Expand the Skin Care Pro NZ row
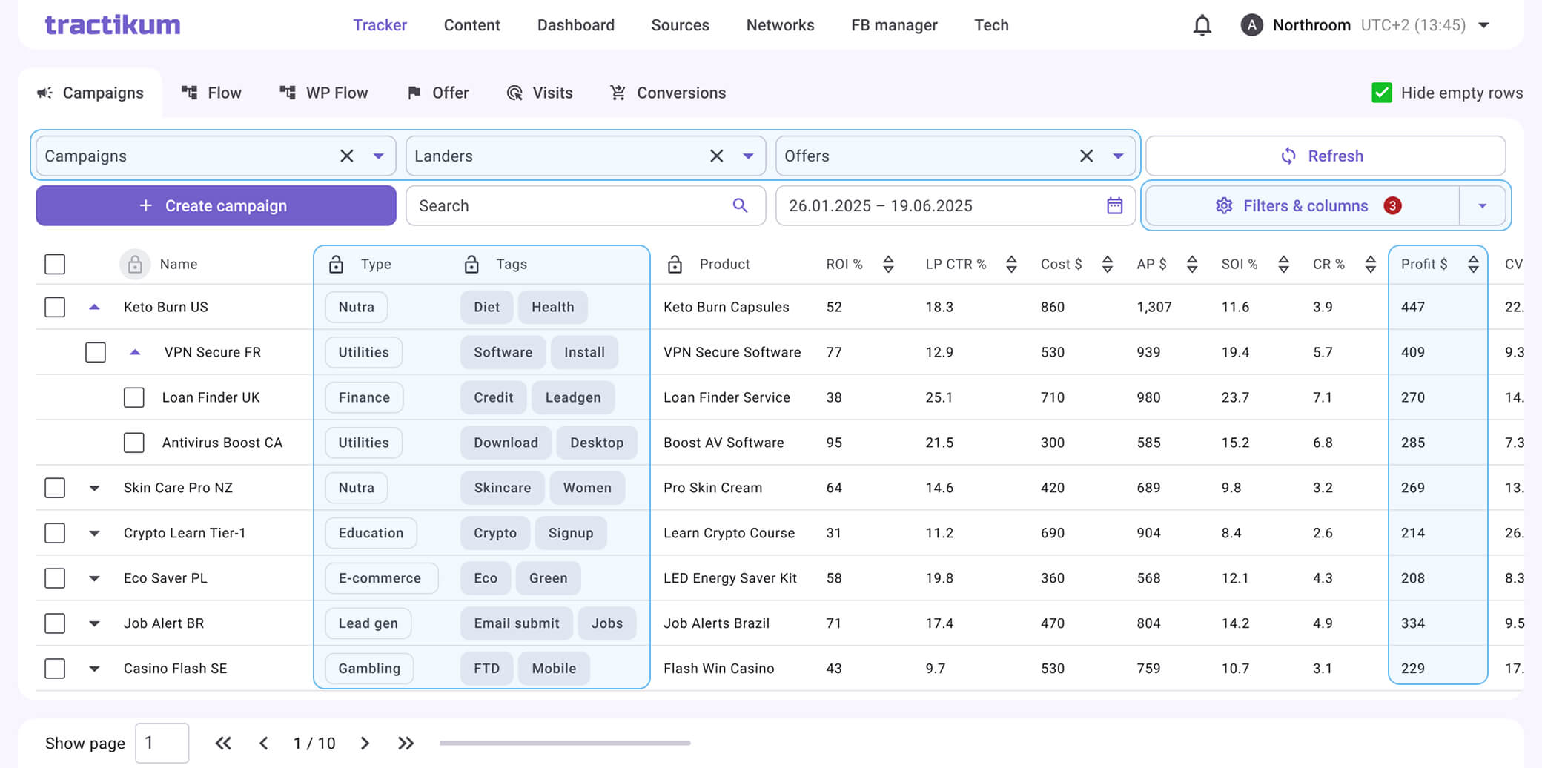Image resolution: width=1542 pixels, height=768 pixels. click(x=94, y=488)
